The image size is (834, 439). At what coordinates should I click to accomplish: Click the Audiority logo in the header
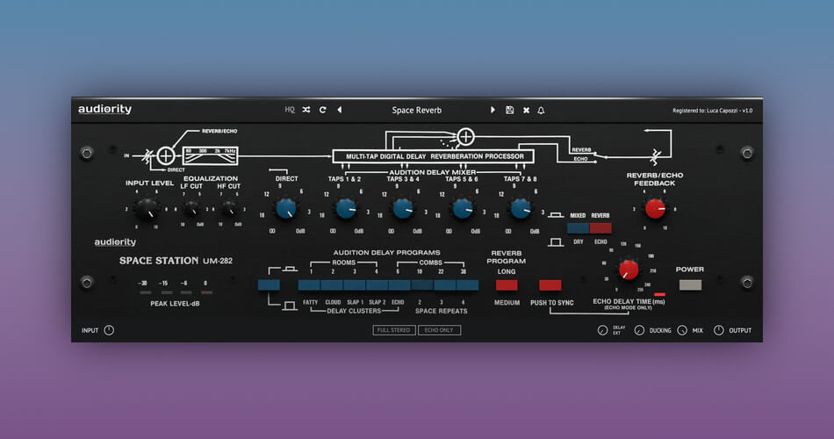(104, 110)
